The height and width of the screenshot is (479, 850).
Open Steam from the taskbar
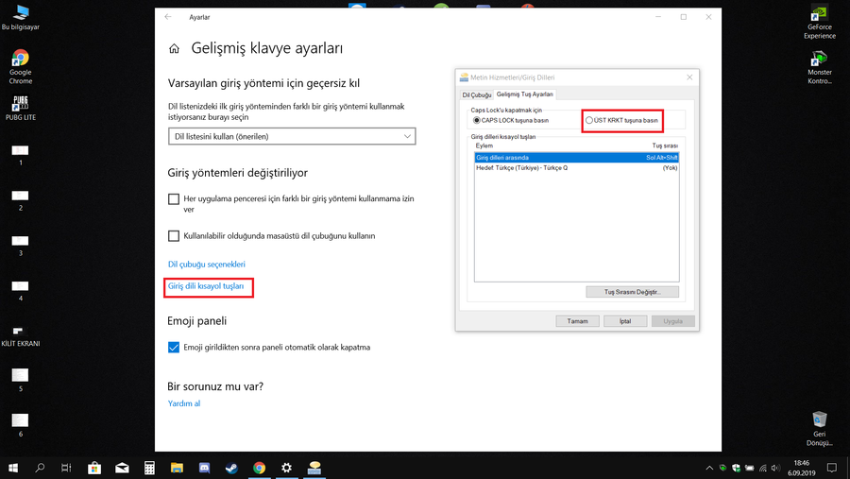pos(231,468)
